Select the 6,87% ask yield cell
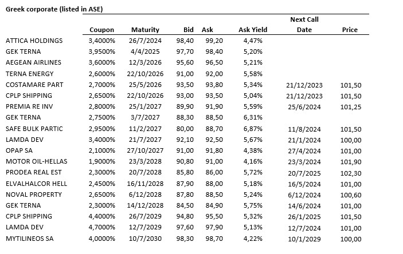Screen dimensions: 403x254 [x=253, y=129]
